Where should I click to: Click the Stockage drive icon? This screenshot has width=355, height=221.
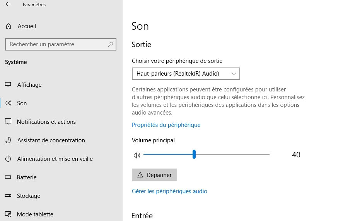click(8, 196)
